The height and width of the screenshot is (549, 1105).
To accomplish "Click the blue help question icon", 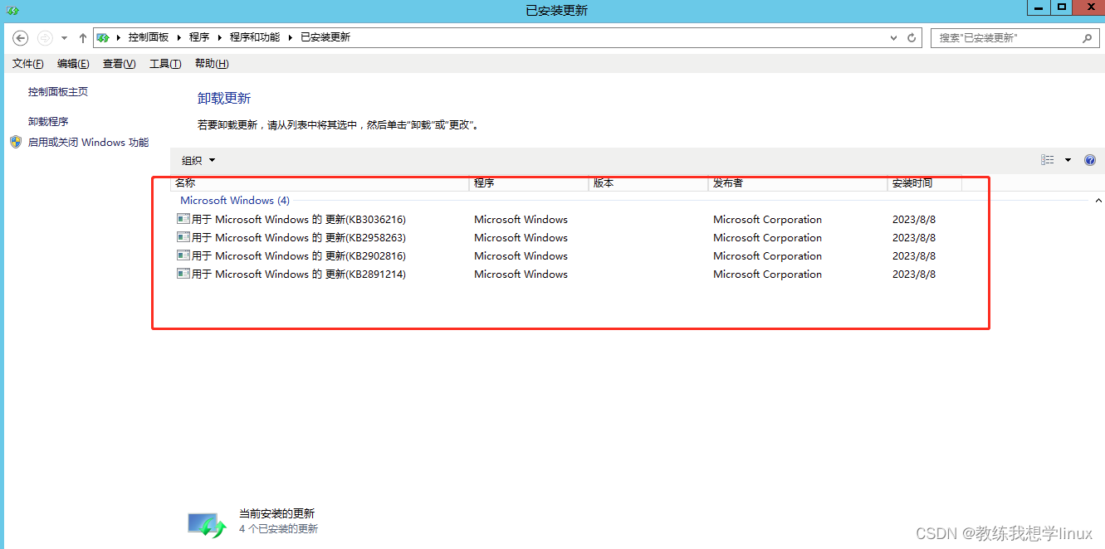I will (1090, 160).
